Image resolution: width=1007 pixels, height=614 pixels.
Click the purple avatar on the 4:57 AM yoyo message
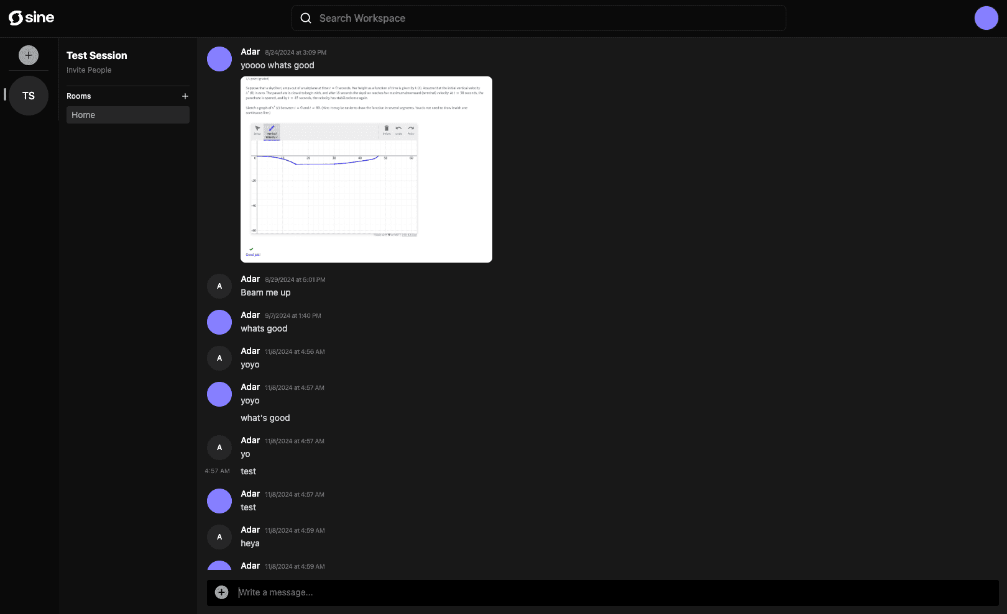pos(219,394)
